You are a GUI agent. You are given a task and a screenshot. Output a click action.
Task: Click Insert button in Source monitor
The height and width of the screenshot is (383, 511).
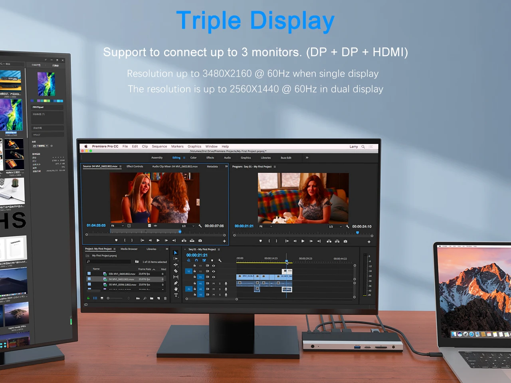[x=184, y=241]
